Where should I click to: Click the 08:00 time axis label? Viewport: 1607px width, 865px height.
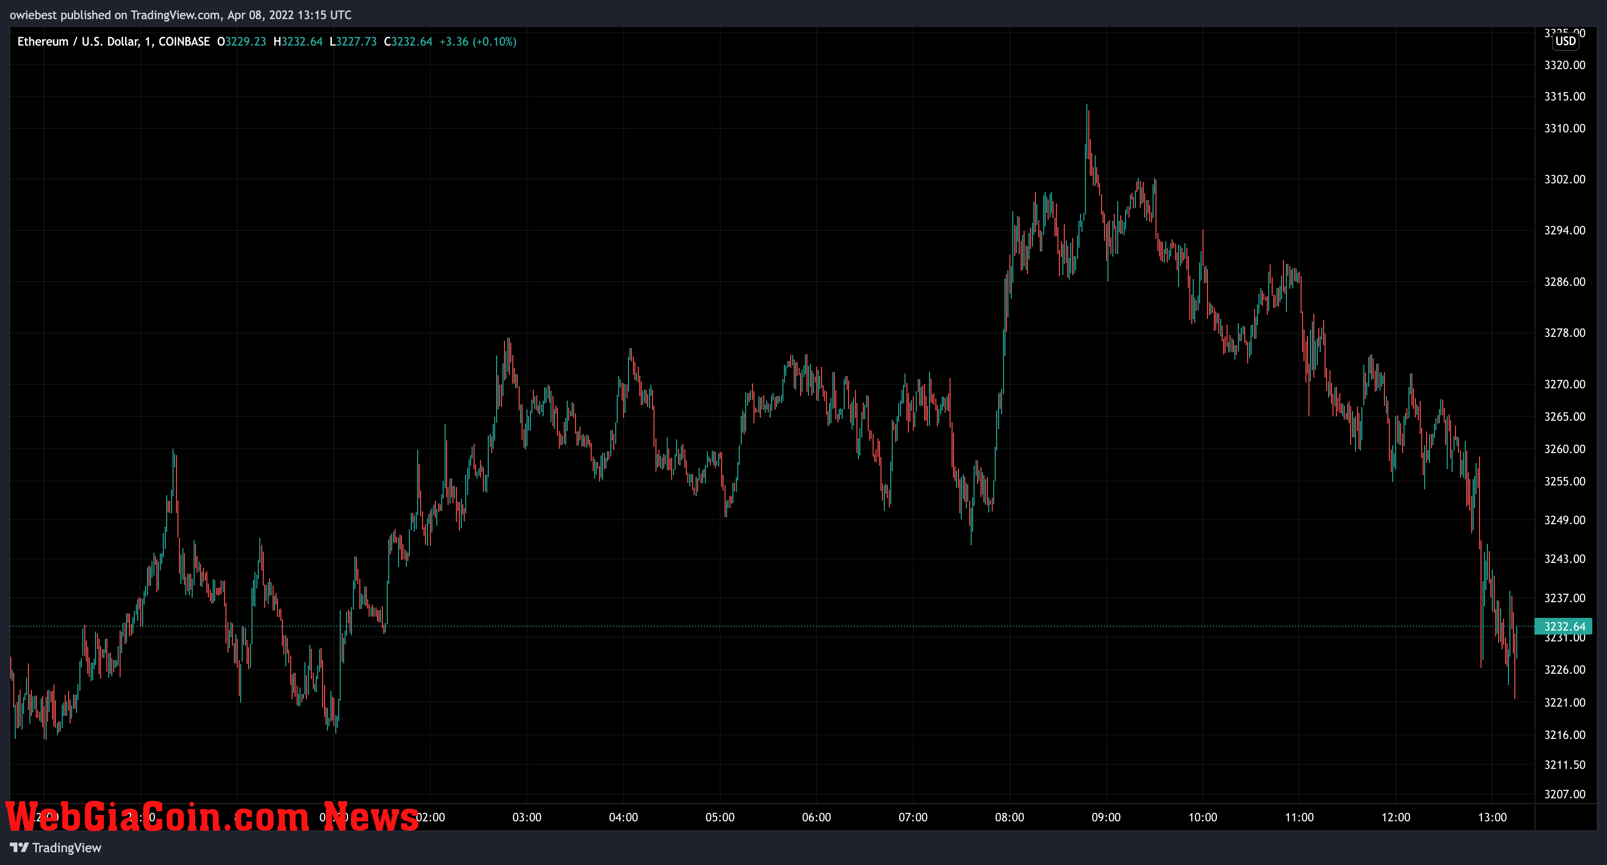pyautogui.click(x=1009, y=817)
